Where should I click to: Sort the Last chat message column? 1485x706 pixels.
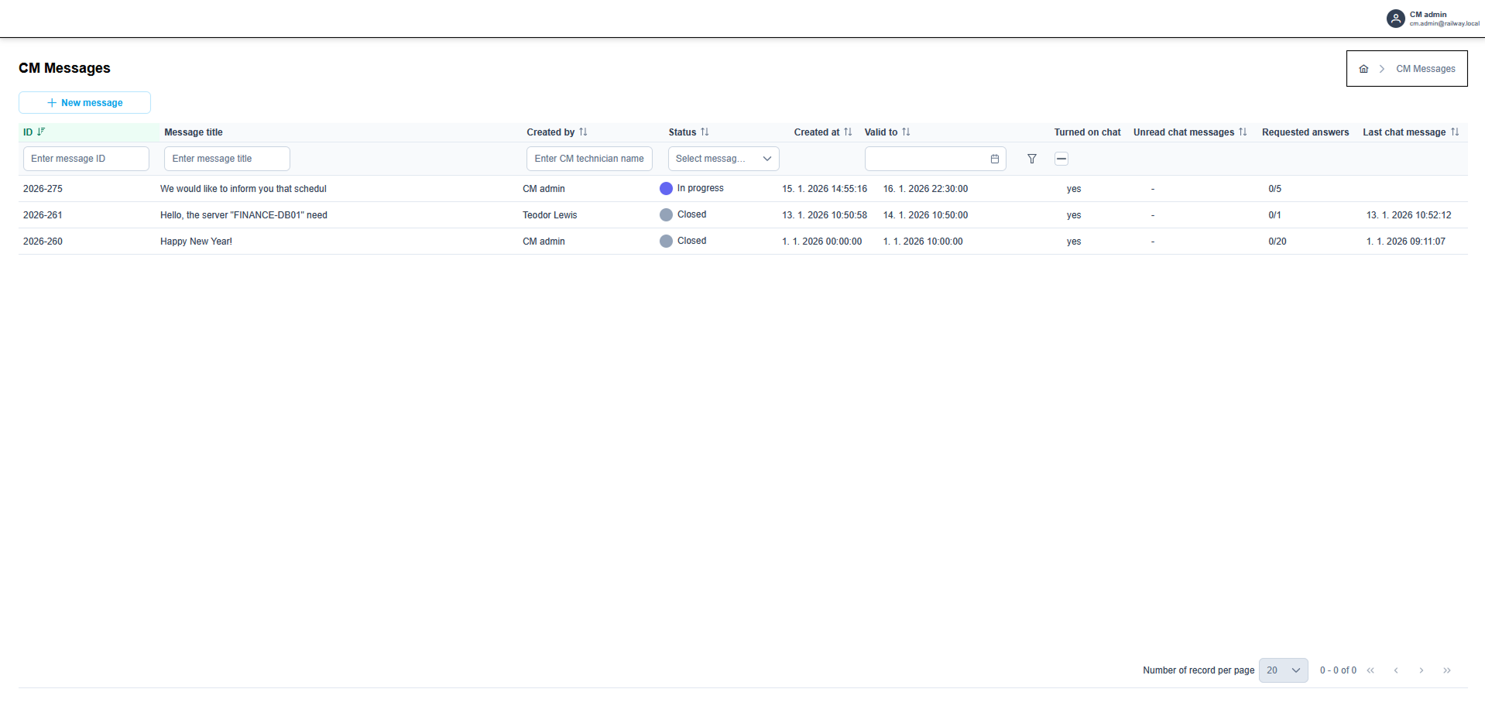click(1455, 132)
